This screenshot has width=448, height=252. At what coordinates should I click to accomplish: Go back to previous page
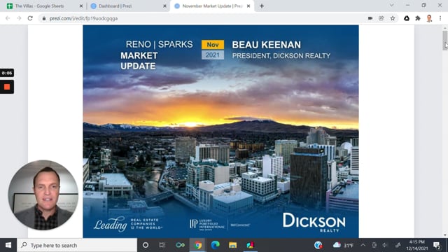pyautogui.click(x=8, y=18)
